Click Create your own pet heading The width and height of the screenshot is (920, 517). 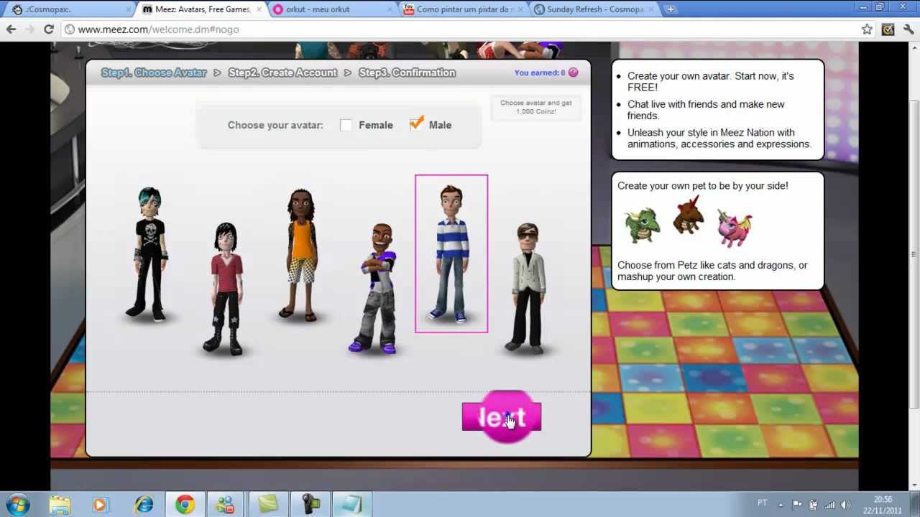(703, 185)
